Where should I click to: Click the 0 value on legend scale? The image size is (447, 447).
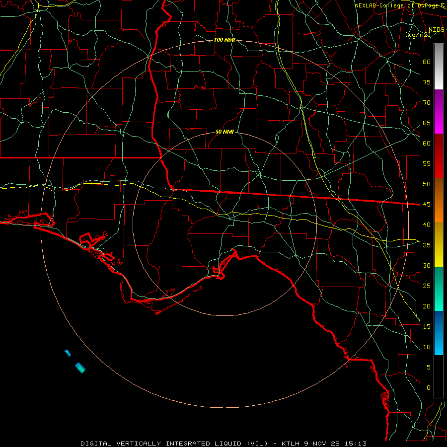click(x=429, y=388)
